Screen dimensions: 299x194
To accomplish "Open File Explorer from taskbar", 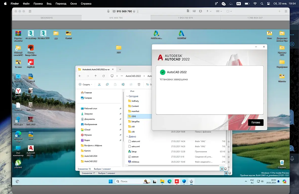I will click(x=162, y=181).
